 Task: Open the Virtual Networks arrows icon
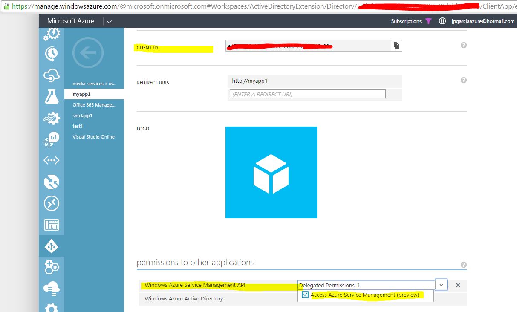pyautogui.click(x=52, y=160)
